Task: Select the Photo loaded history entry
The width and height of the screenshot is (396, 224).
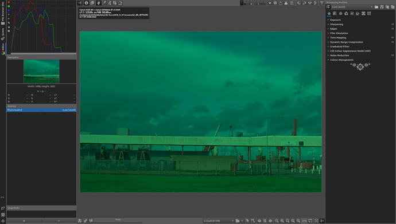Action: tap(41, 110)
